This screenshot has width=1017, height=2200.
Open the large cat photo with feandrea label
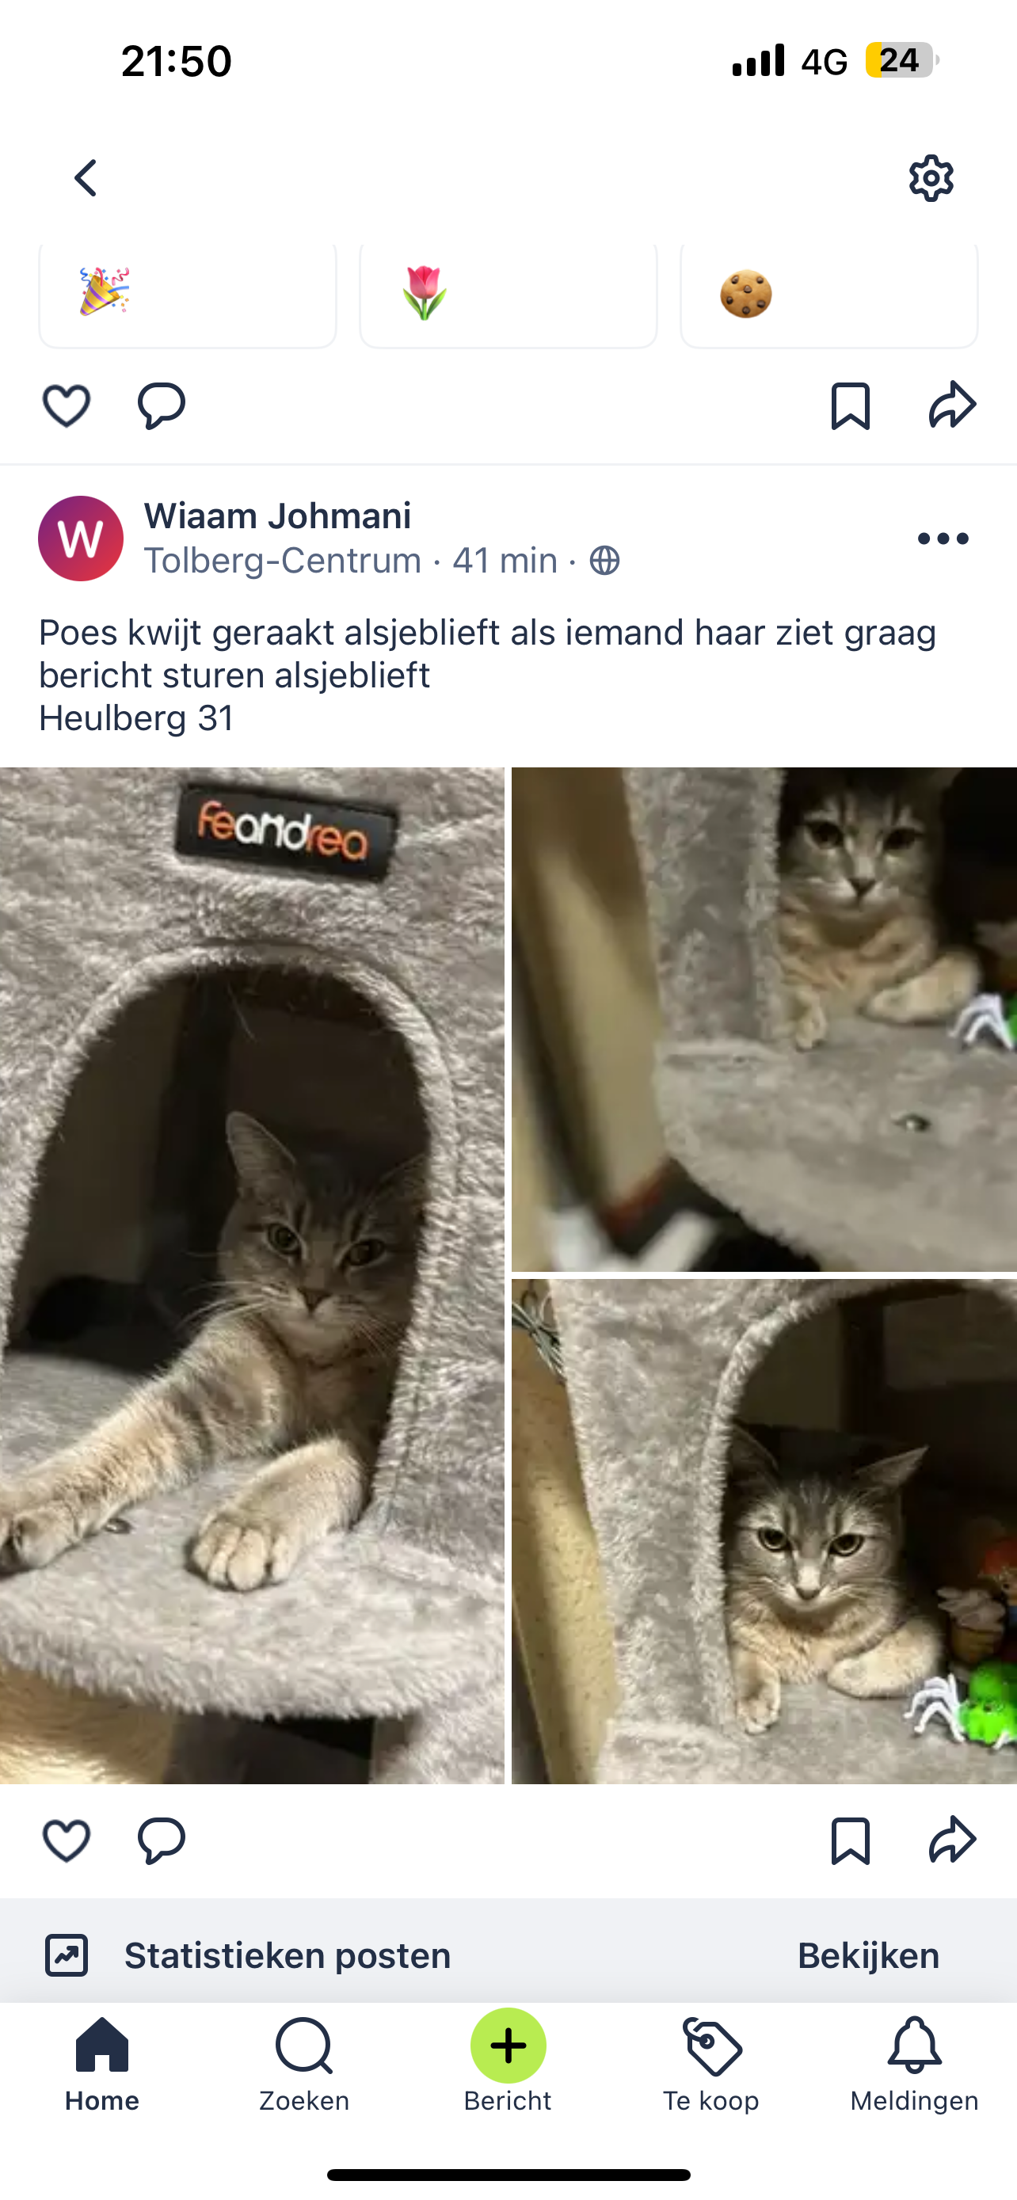click(x=252, y=1275)
